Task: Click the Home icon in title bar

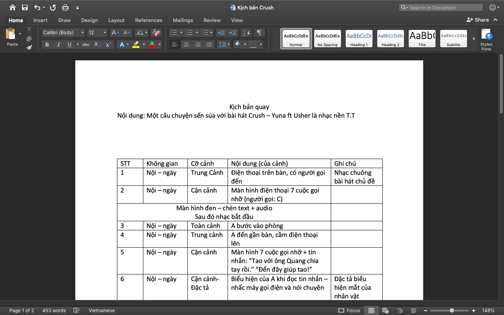Action: 12,7
